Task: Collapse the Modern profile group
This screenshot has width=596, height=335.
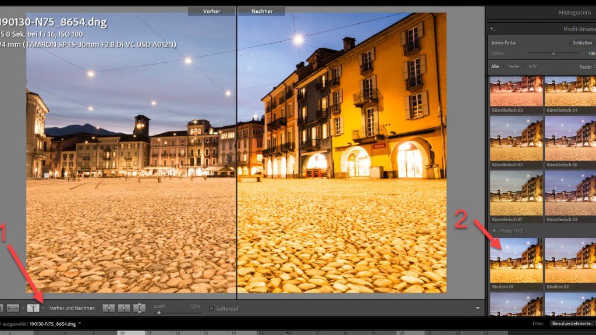Action: tap(495, 231)
